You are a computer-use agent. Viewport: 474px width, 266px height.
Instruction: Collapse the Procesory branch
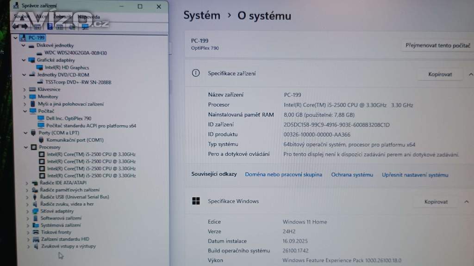(x=26, y=147)
